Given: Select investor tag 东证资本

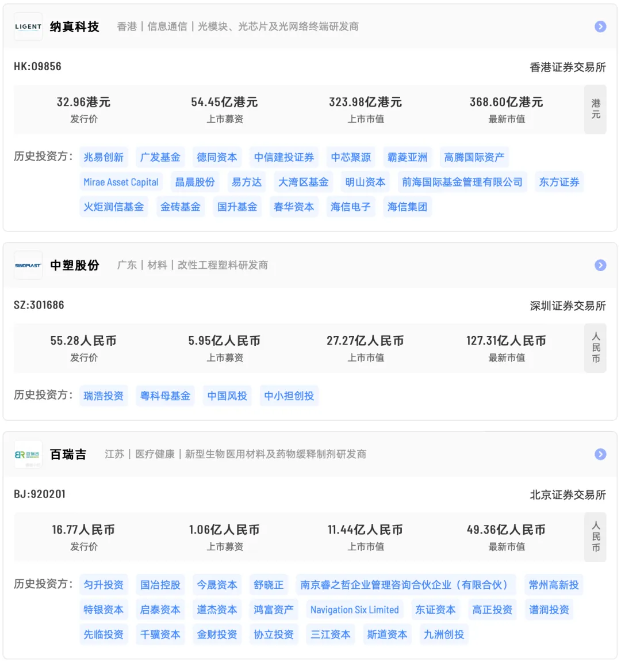Looking at the screenshot, I should click(x=435, y=610).
